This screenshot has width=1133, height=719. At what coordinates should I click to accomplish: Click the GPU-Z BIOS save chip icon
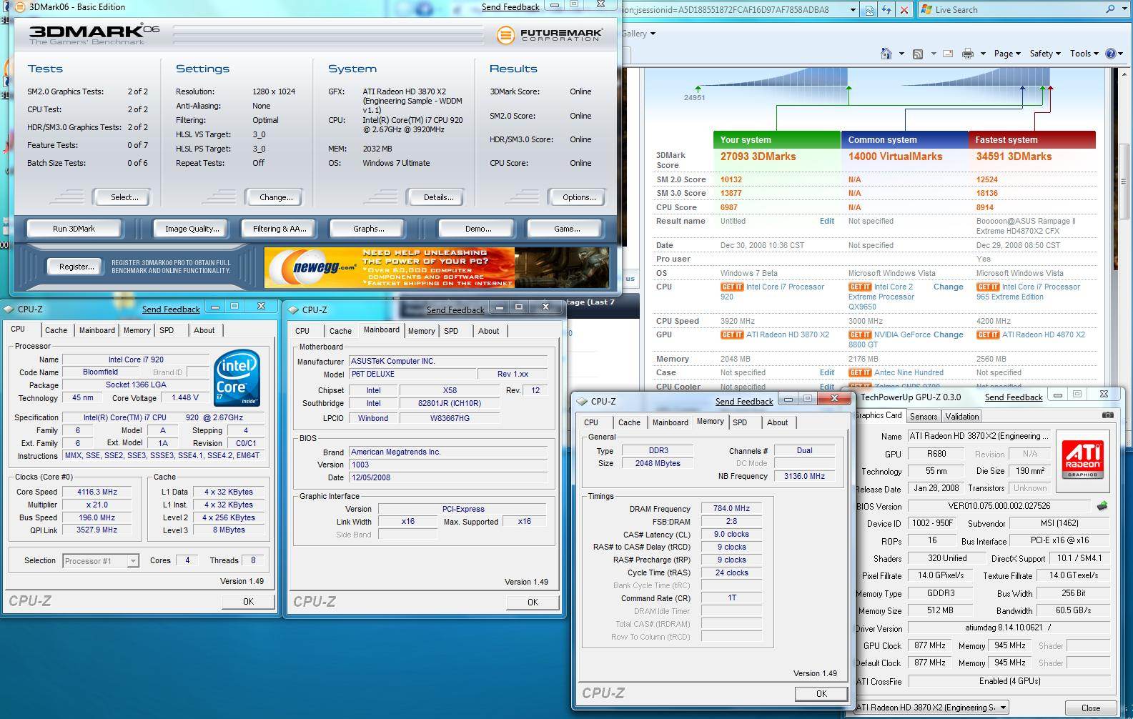click(x=1102, y=506)
